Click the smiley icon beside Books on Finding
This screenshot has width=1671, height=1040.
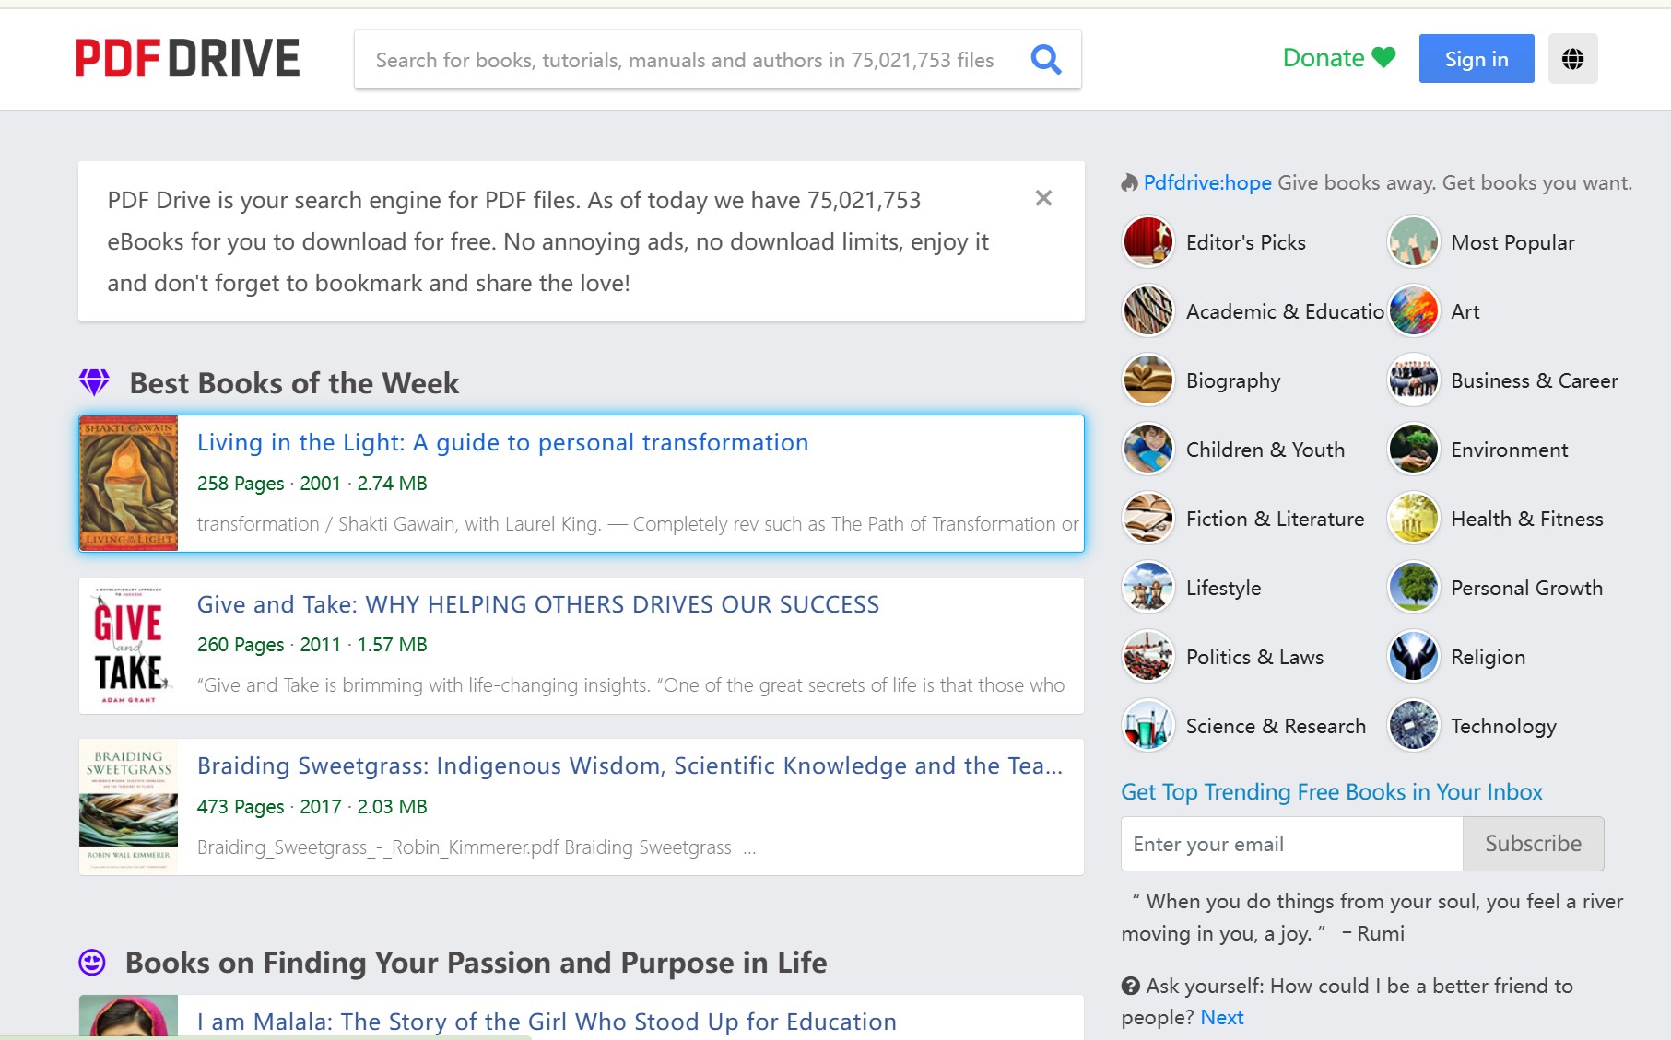tap(92, 963)
